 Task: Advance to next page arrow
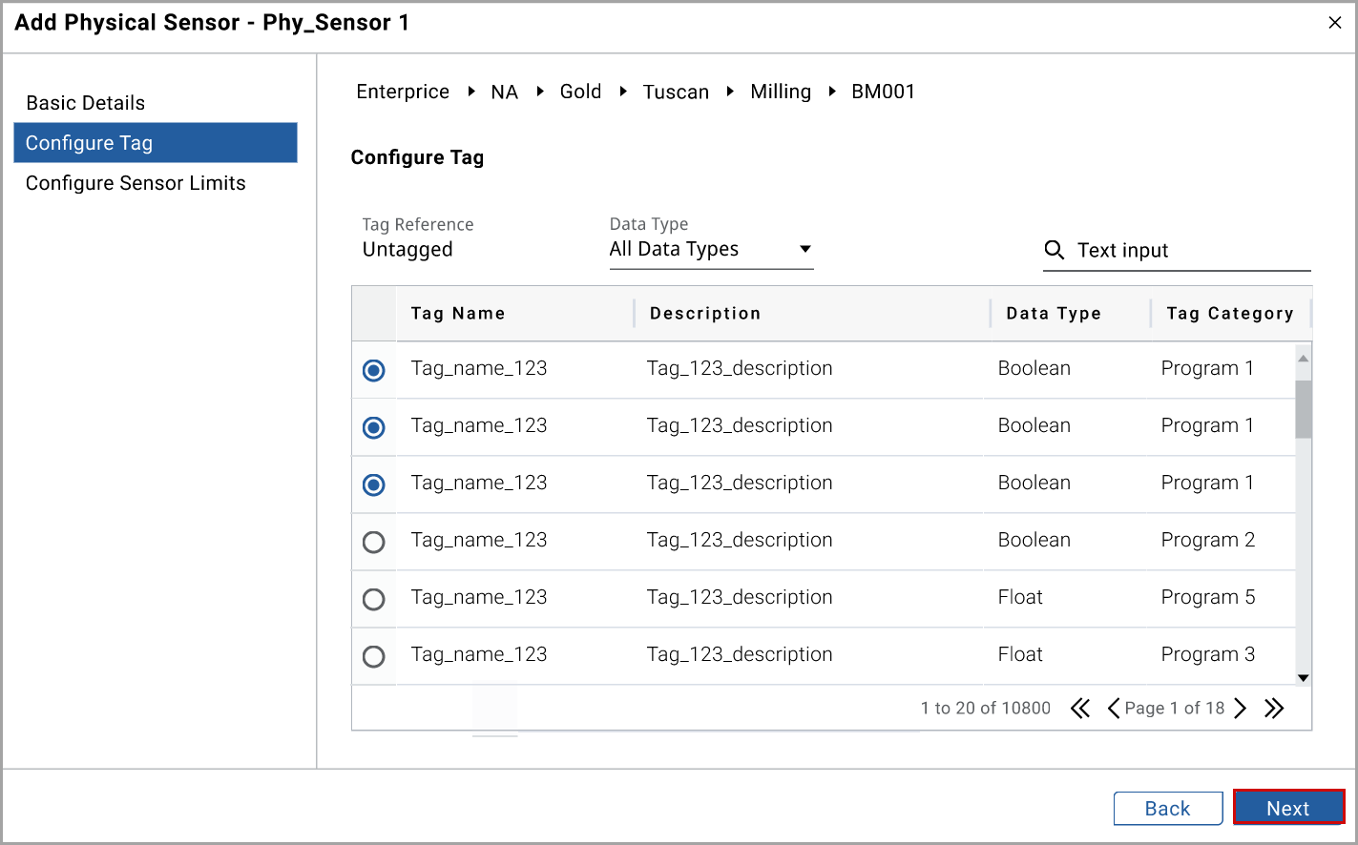tap(1240, 708)
